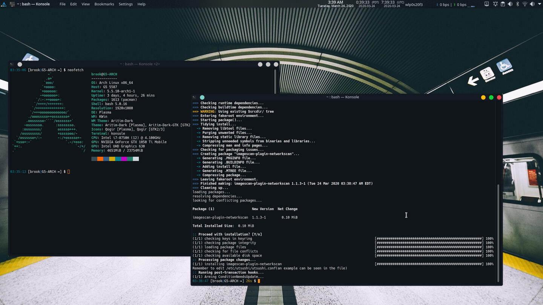Click the 'Kernel: 5.5.10-arch1-1' line
The image size is (543, 305).
pos(113,91)
